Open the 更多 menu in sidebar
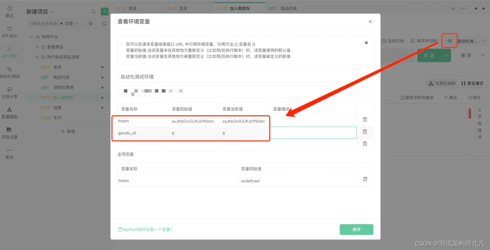490x250 pixels. tap(10, 154)
